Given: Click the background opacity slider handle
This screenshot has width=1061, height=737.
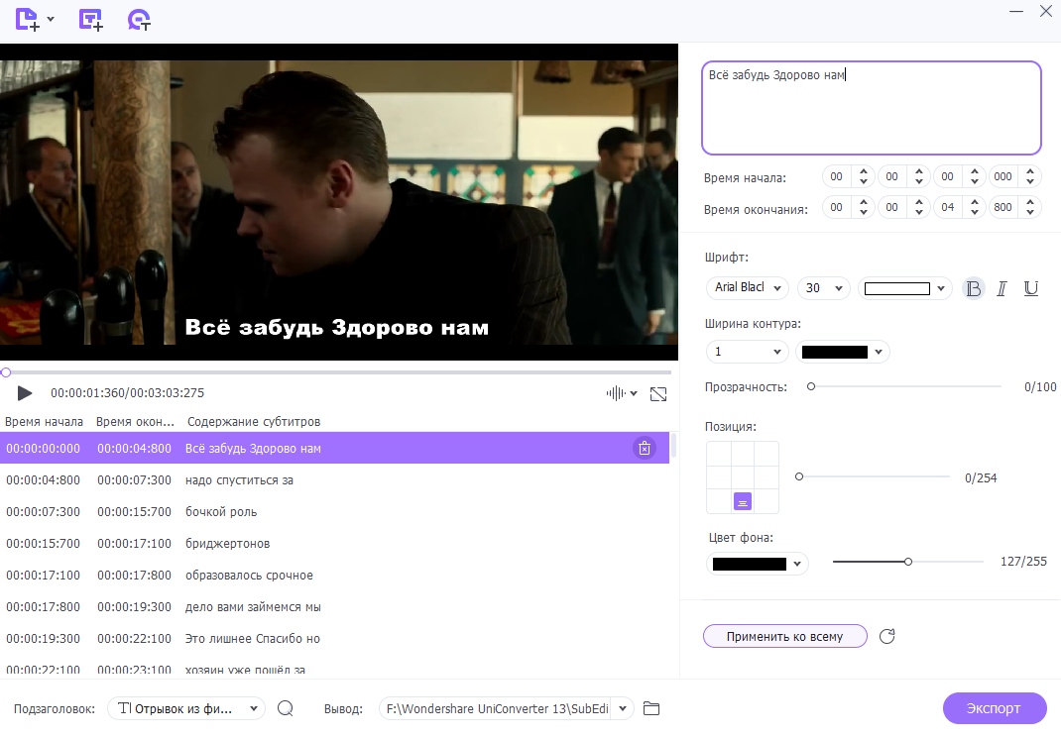Looking at the screenshot, I should coord(908,562).
